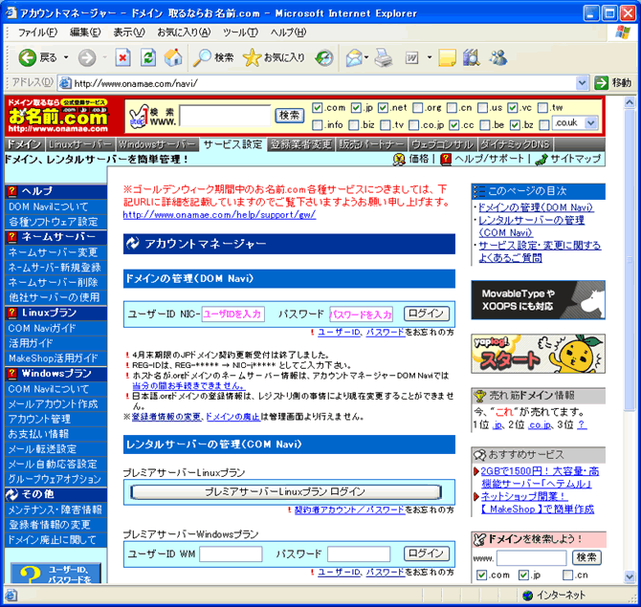Click ドメインの管理(DOM Navi) contents link
This screenshot has height=607, width=641.
[535, 207]
